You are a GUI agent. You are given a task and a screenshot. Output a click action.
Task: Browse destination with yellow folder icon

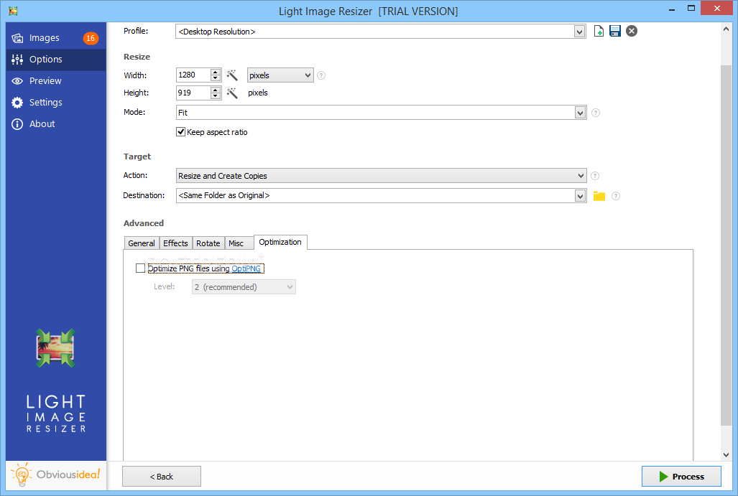click(599, 196)
